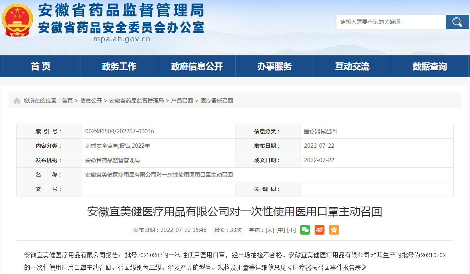Click the site URL mpa.ah.gov.cn
The image size is (470, 274).
[122, 39]
